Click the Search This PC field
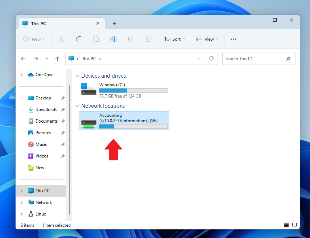The width and height of the screenshot is (310, 238). pos(254,59)
